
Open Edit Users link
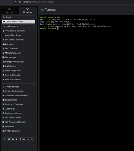click(x=9, y=44)
